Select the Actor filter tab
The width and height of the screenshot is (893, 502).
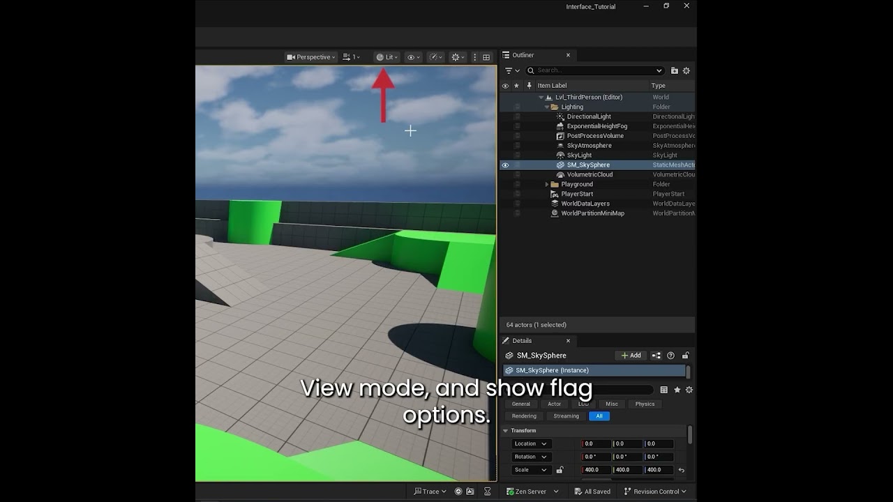pyautogui.click(x=554, y=404)
